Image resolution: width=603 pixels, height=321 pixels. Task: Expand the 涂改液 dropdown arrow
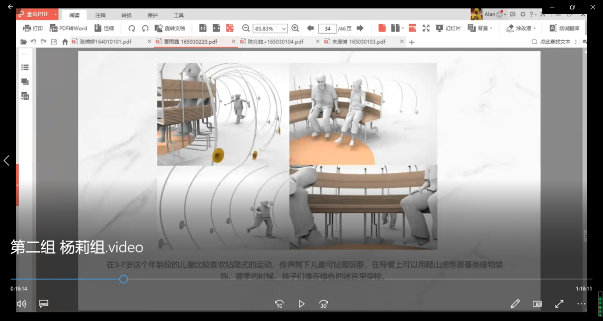[x=534, y=28]
